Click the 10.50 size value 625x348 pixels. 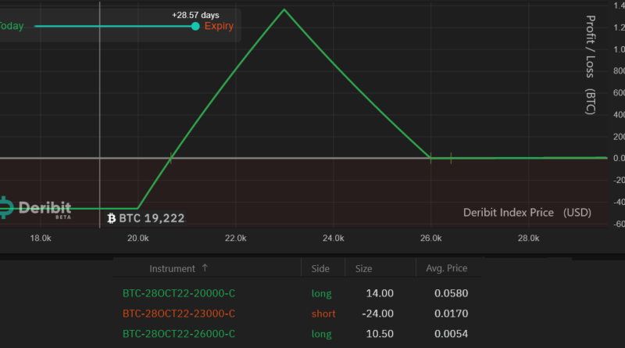[380, 334]
